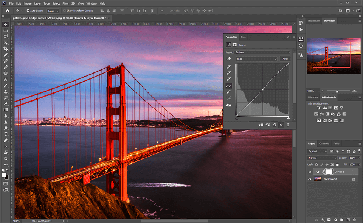Delete the Curves adjustment via trash icon
Image resolution: width=363 pixels, height=223 pixels.
[x=288, y=125]
